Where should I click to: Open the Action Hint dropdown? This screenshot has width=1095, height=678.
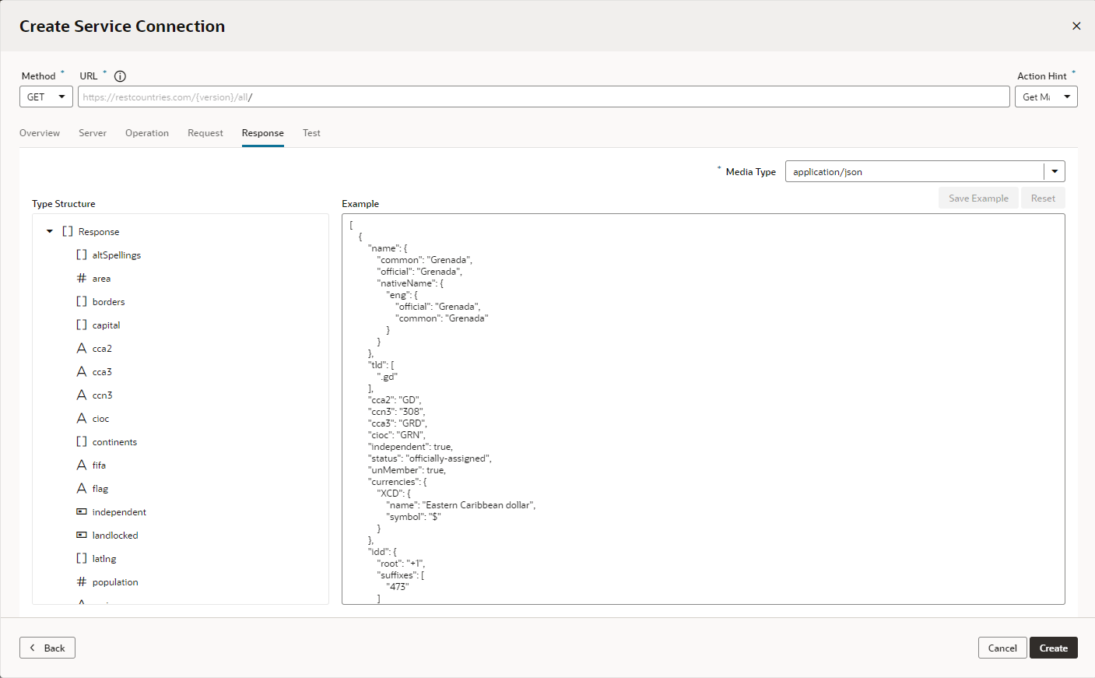1046,97
